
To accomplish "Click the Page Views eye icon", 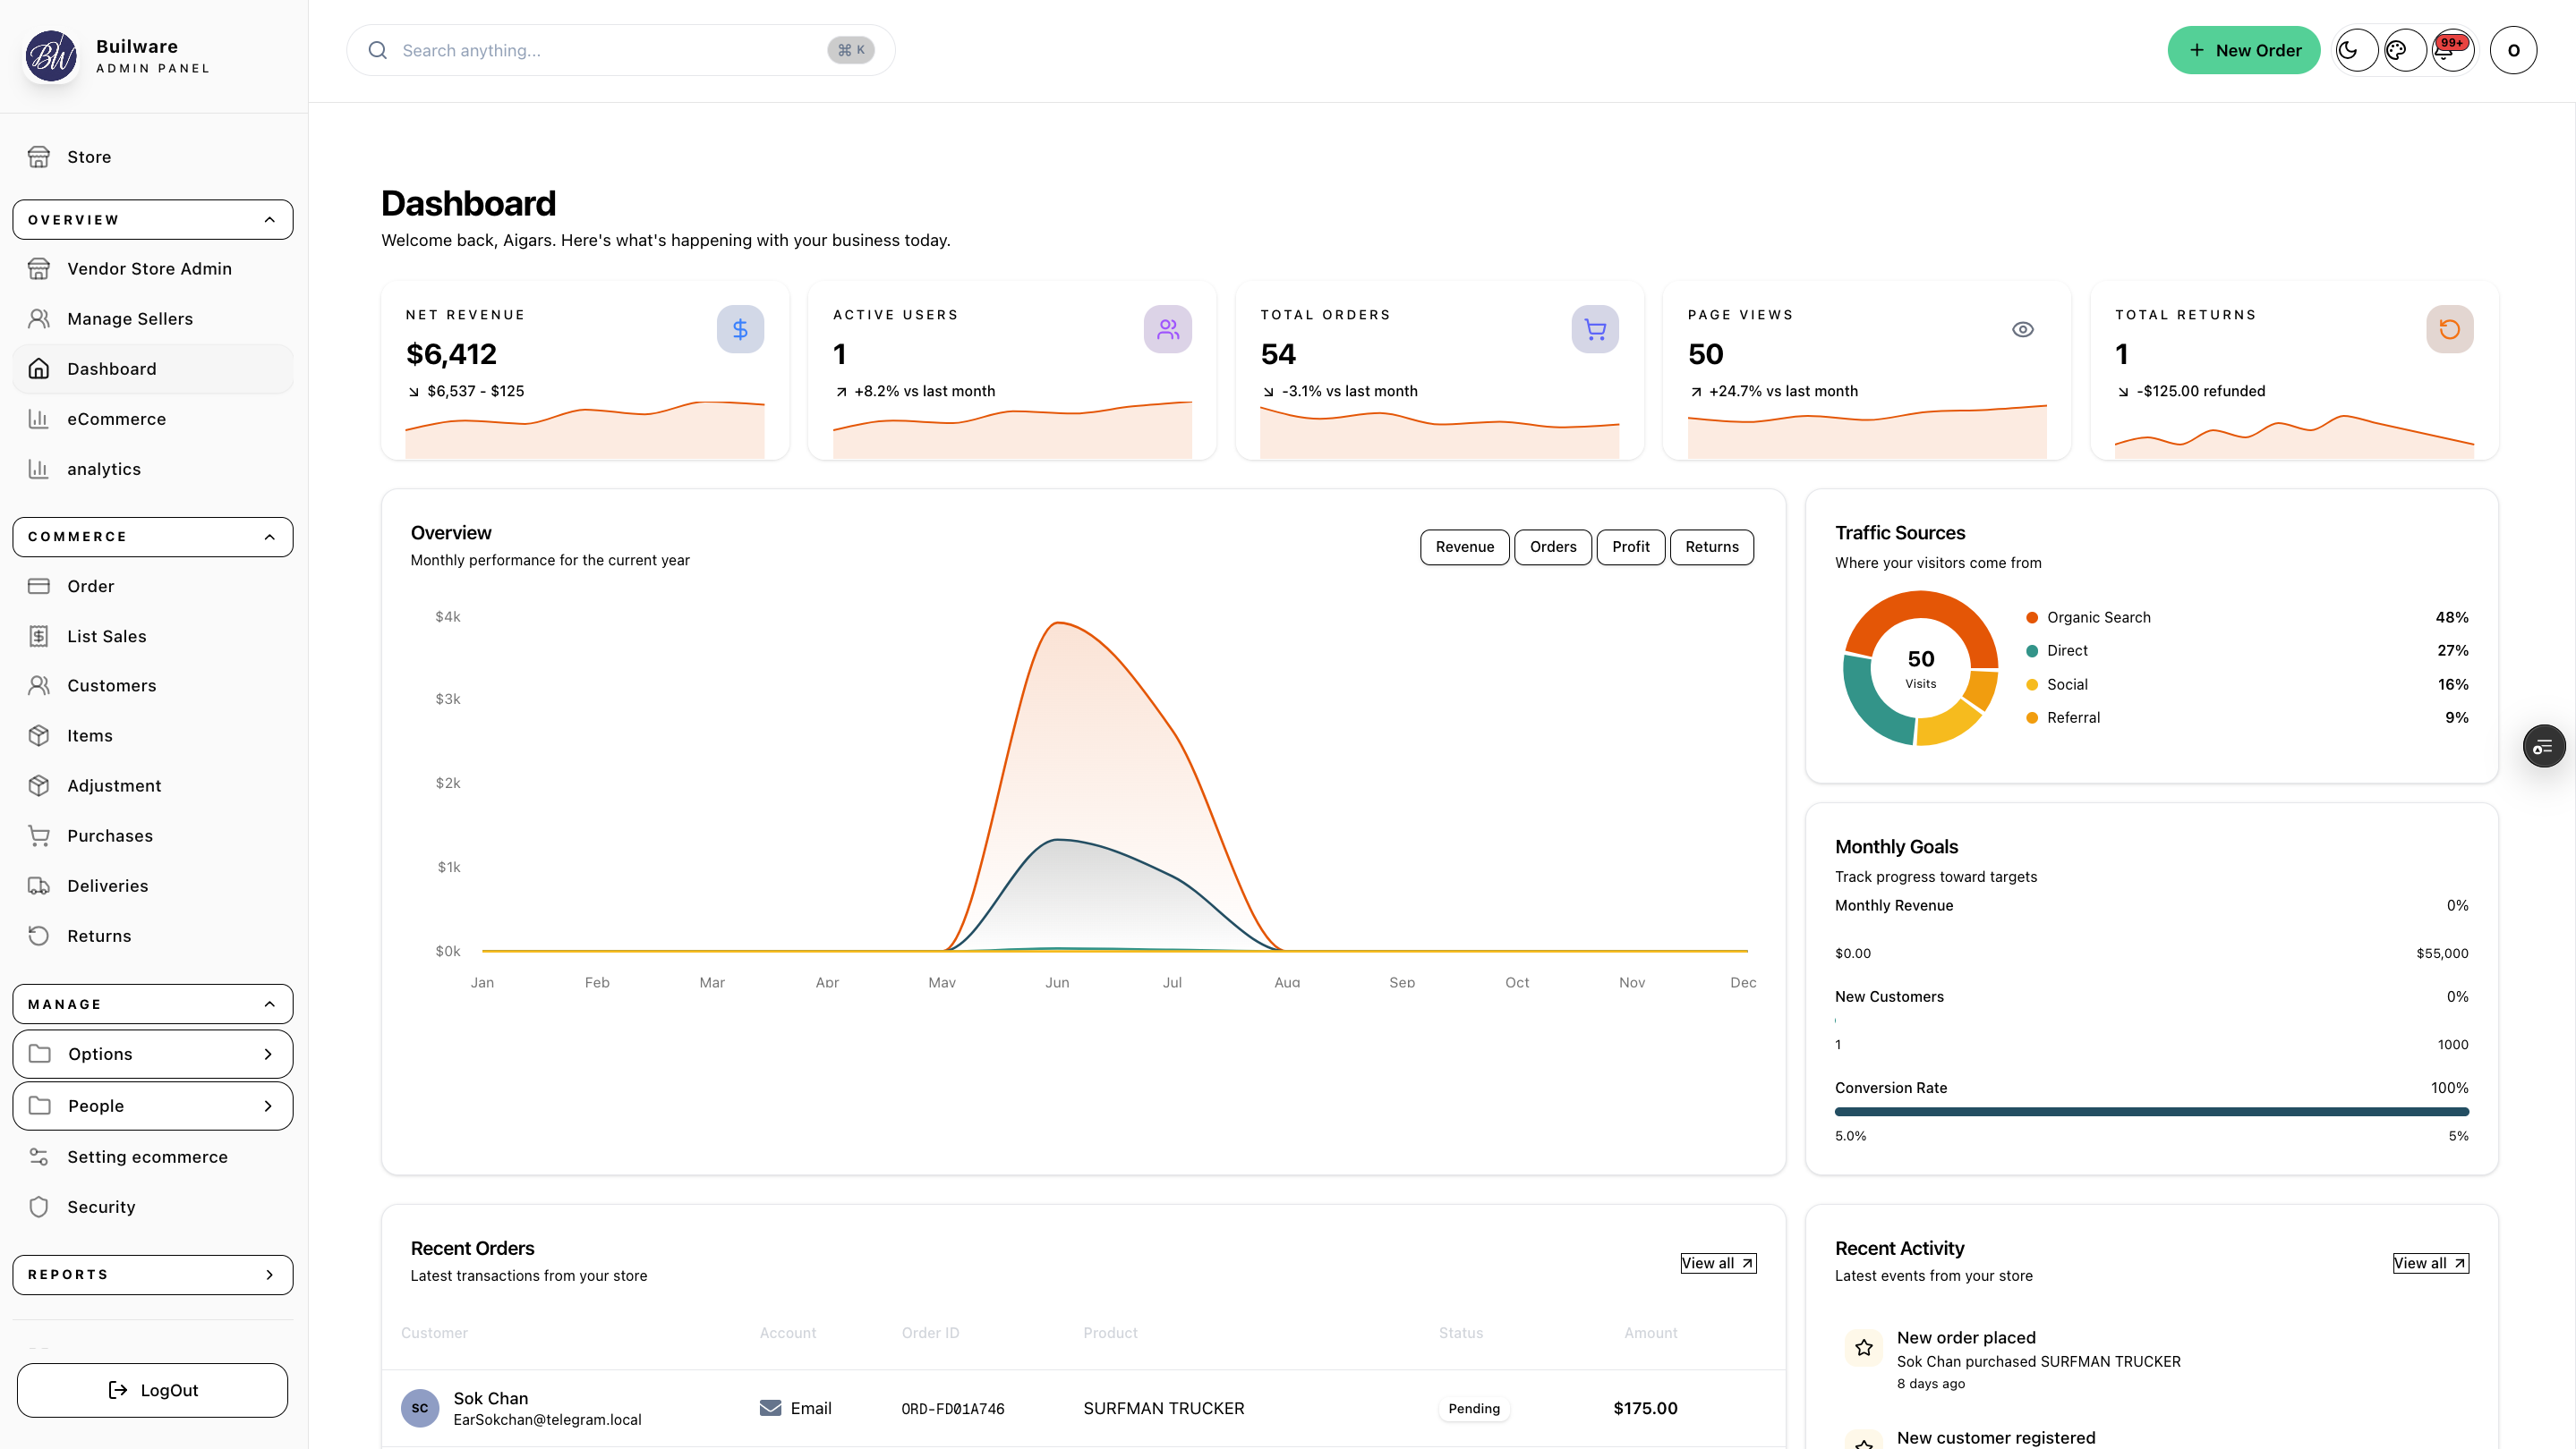I will [x=2022, y=329].
